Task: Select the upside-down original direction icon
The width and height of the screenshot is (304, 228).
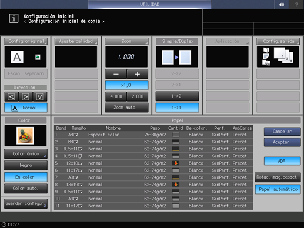Action: coord(40,97)
